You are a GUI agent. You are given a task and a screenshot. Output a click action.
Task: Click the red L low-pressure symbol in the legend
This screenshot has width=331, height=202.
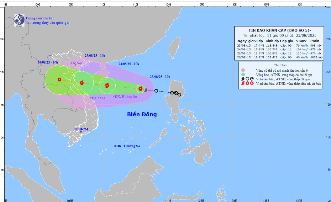pyautogui.click(x=252, y=83)
